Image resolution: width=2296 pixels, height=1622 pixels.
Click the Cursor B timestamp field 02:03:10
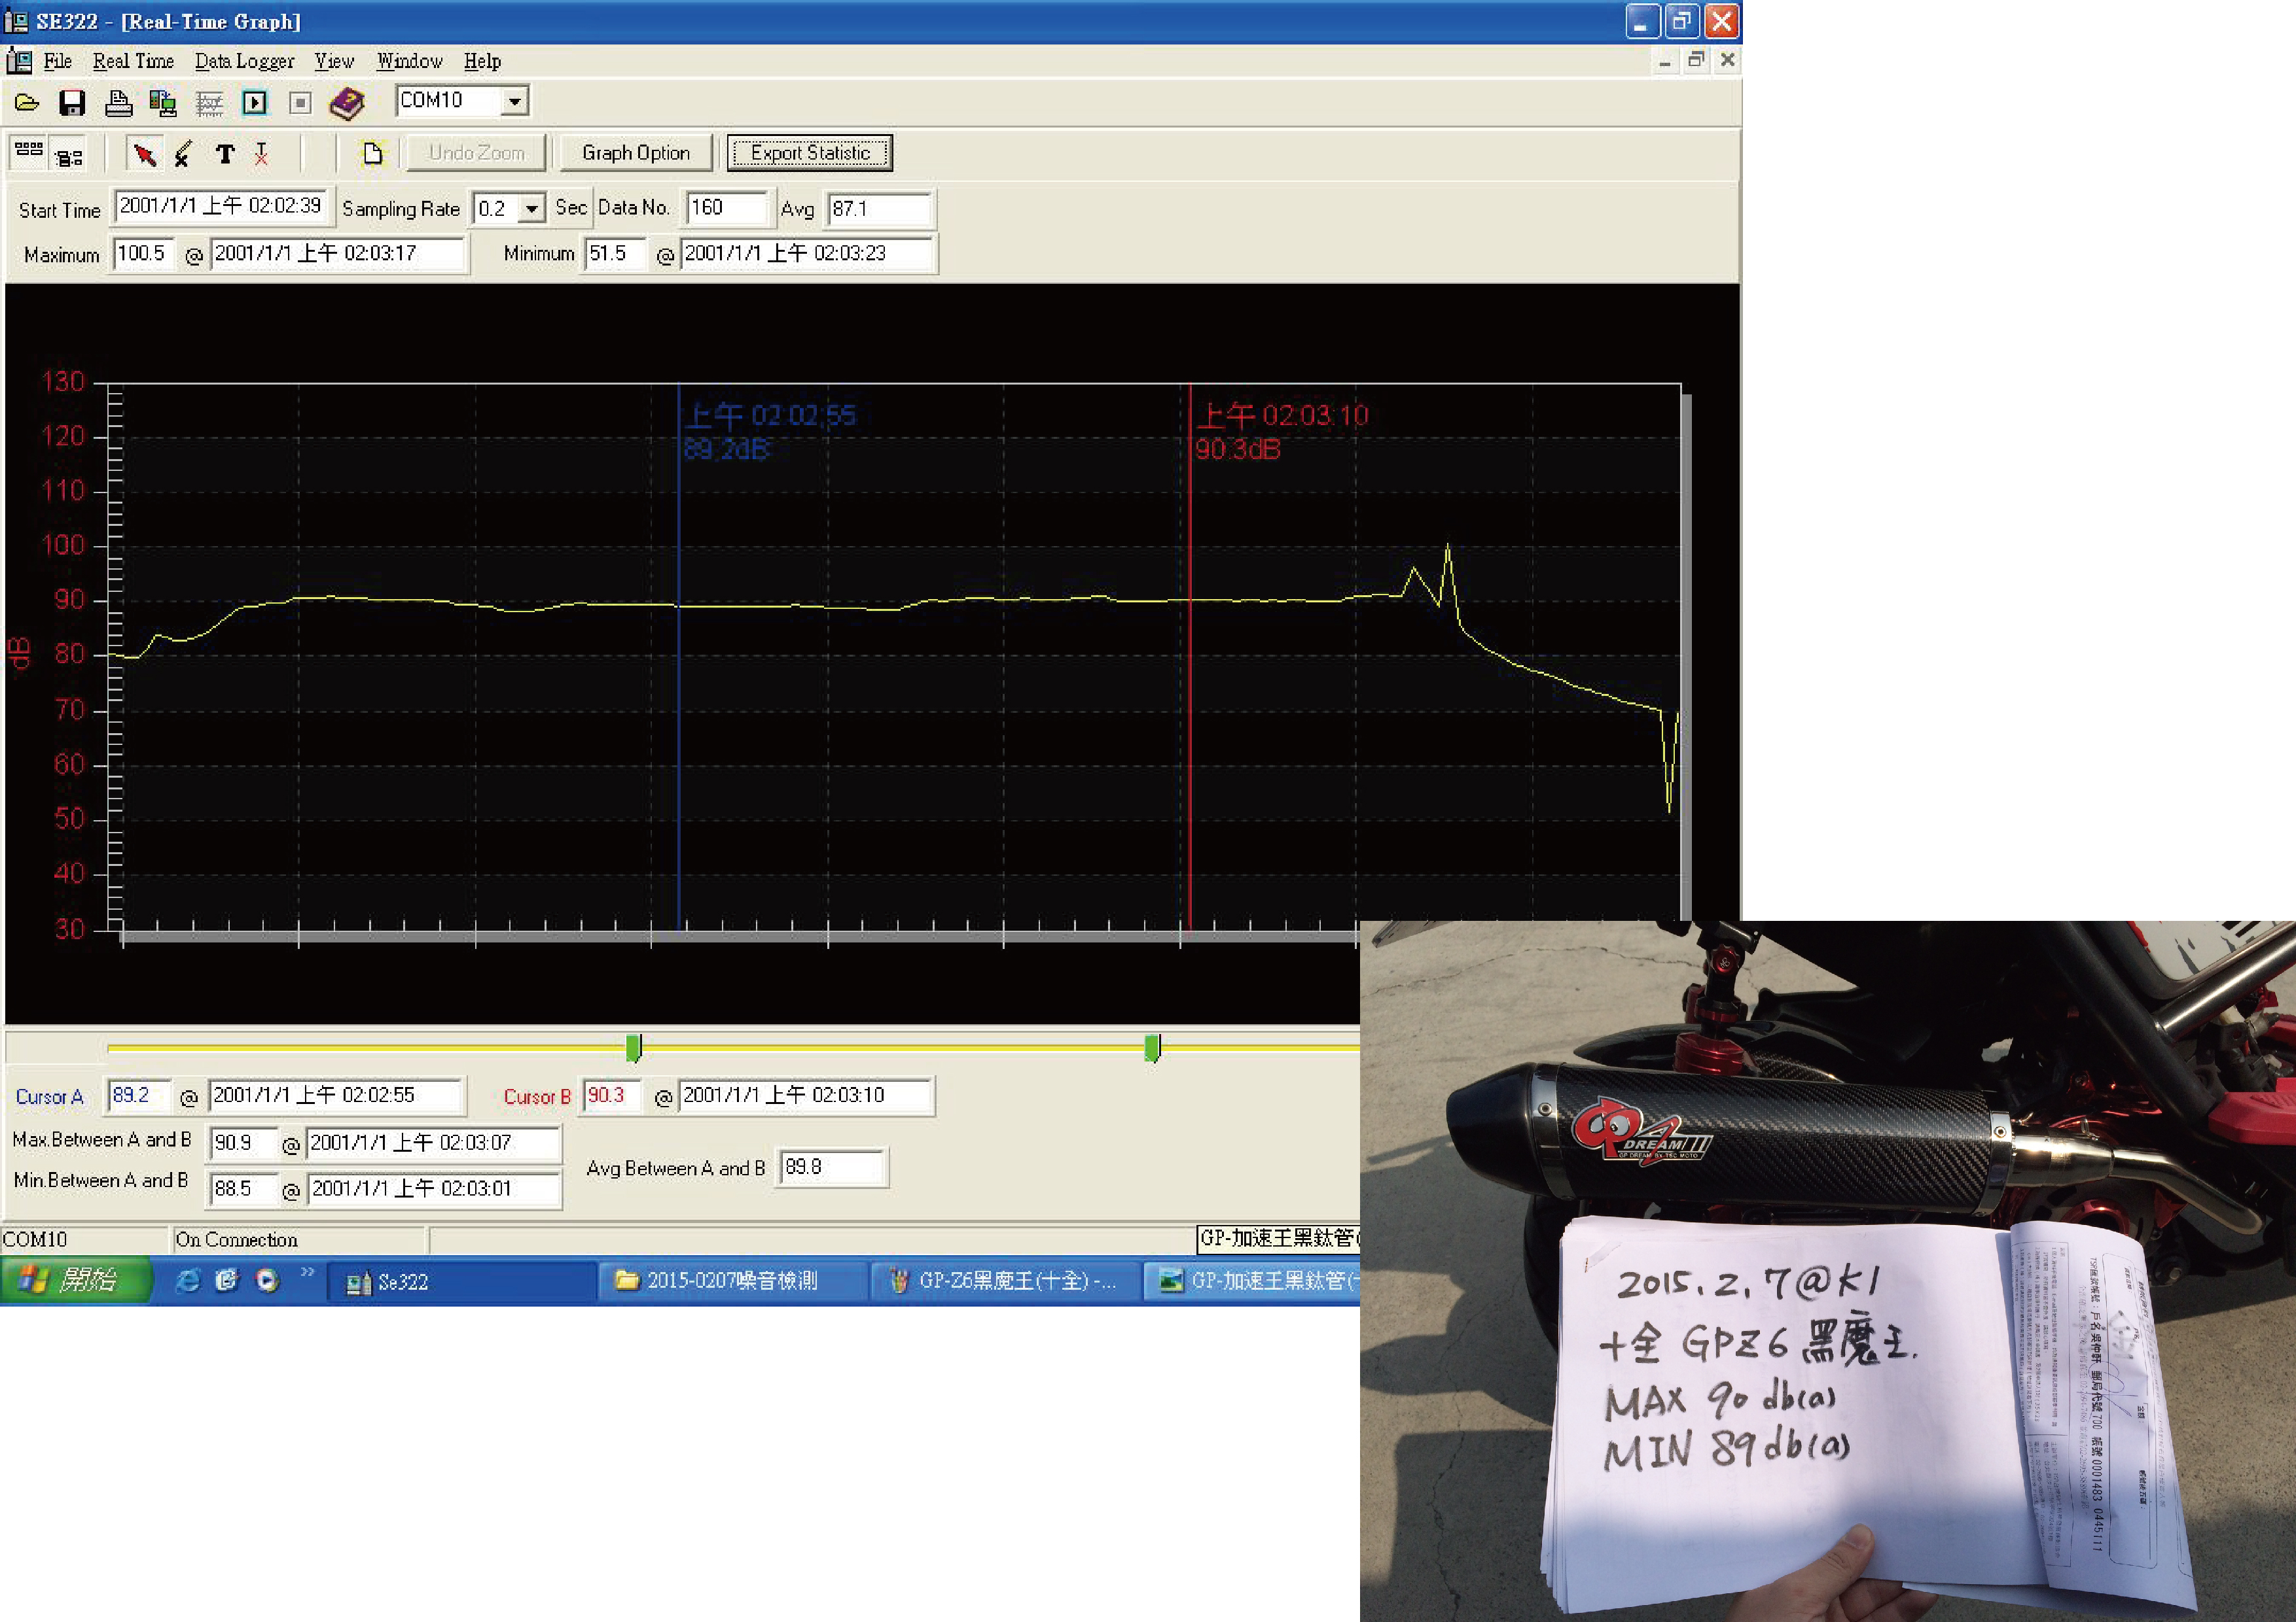806,1096
